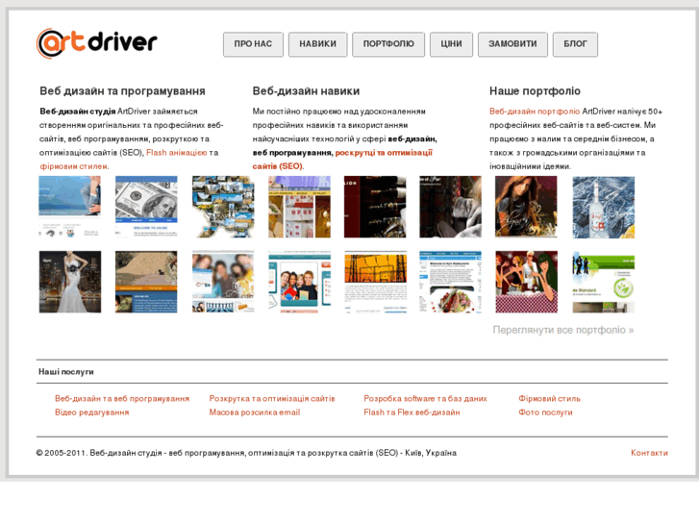Open the icy vodka bottle thumbnail
The height and width of the screenshot is (524, 699).
[604, 208]
